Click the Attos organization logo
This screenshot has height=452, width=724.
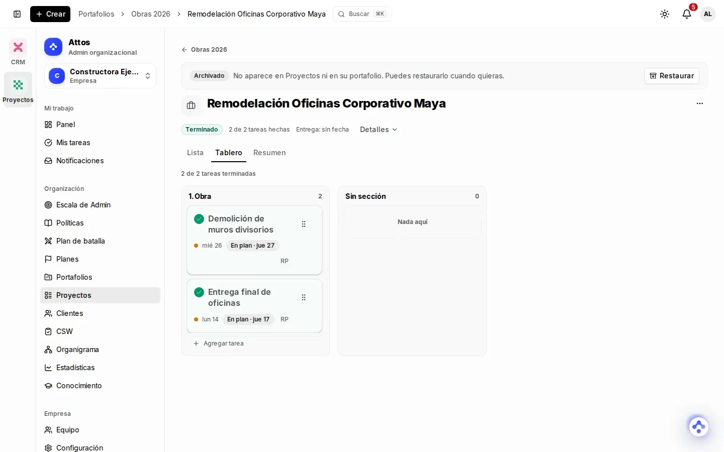pos(53,47)
